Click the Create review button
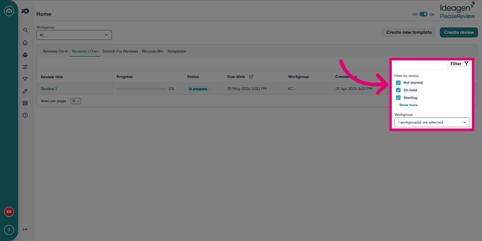 coord(459,32)
